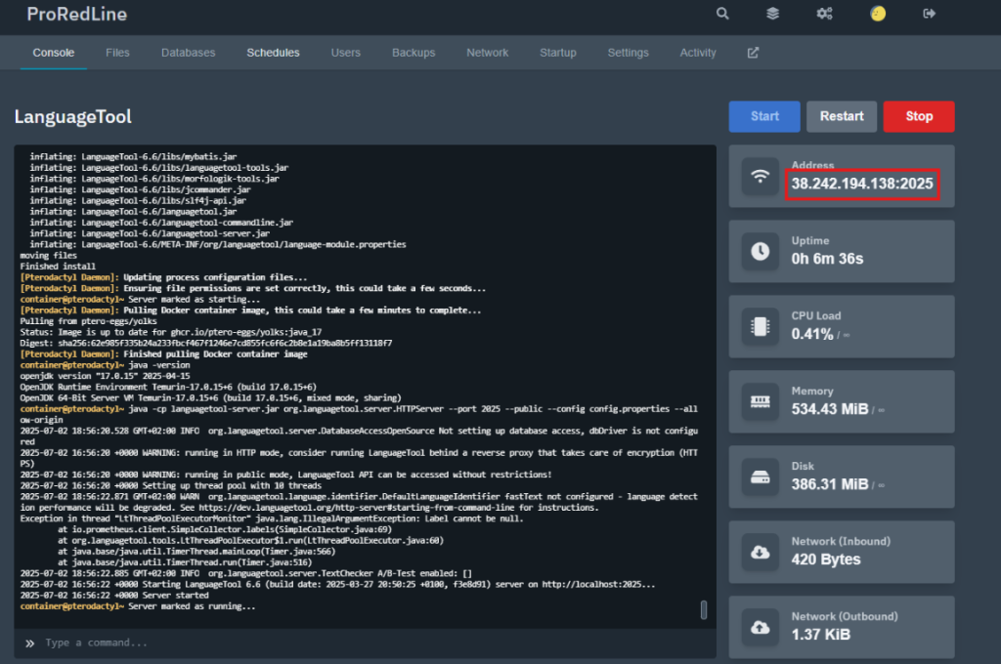Viewport: 1001px width, 664px height.
Task: Click the blue Start button
Action: 764,117
